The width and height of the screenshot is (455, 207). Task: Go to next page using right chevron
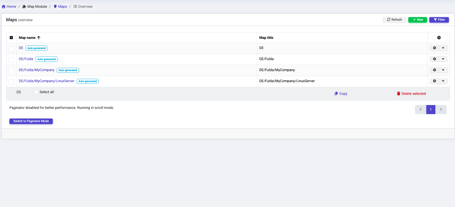[x=441, y=109]
